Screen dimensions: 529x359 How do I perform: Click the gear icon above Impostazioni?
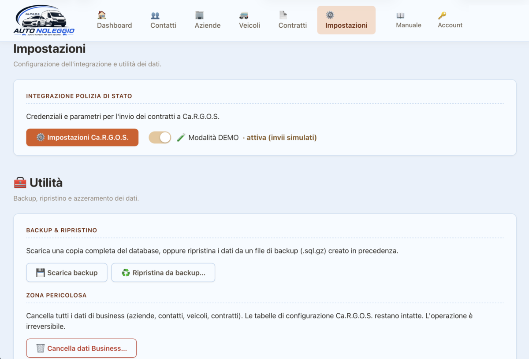[x=330, y=15]
